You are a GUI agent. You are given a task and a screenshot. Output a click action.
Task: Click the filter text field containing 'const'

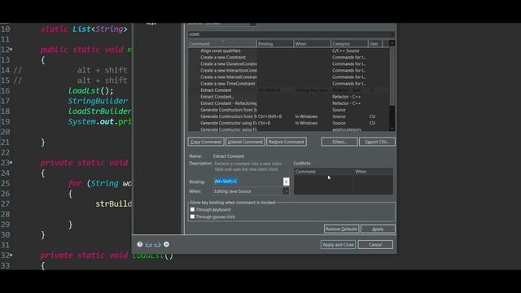288,34
